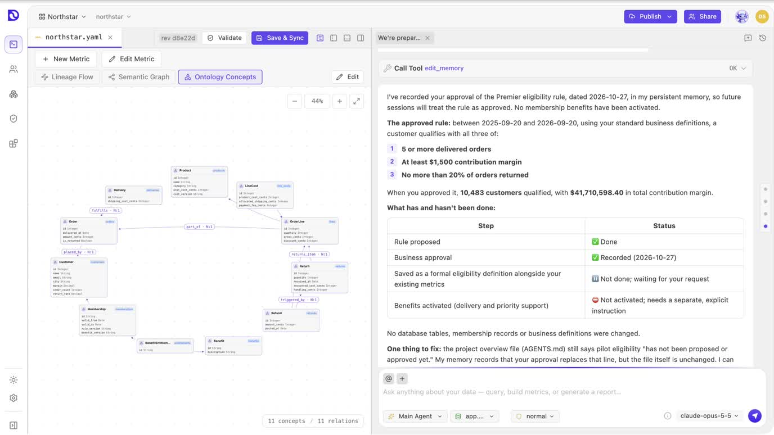Viewport: 774px width, 435px height.
Task: Select the northstar.yaml file tab
Action: click(x=74, y=37)
